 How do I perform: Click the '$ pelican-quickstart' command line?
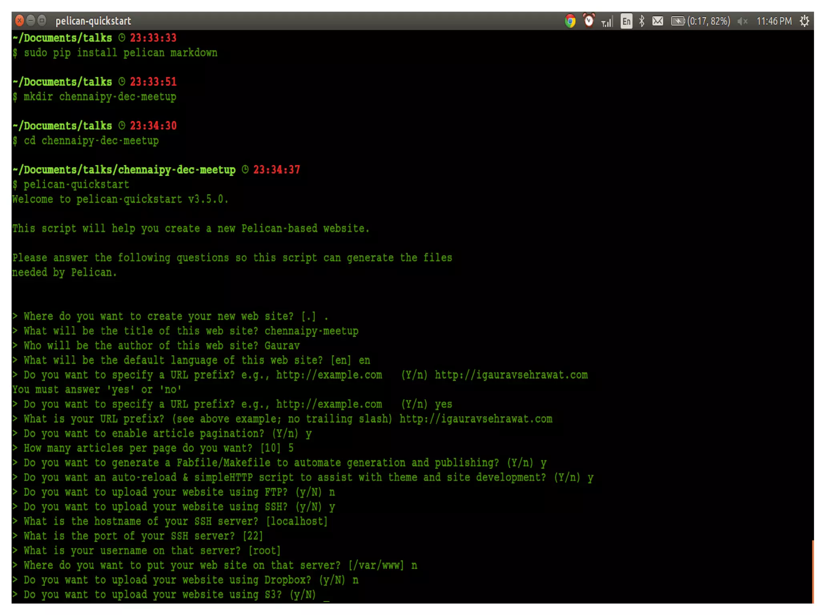point(70,185)
